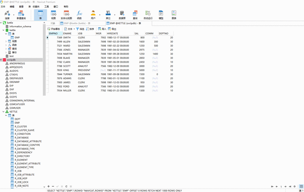304x192 pixels.
Task: Open the Text dropdown arrow in the table toolbar
Action: (x=74, y=29)
